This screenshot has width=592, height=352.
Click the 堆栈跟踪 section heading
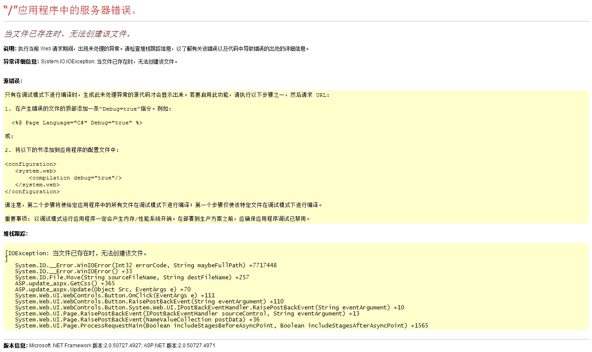15,234
